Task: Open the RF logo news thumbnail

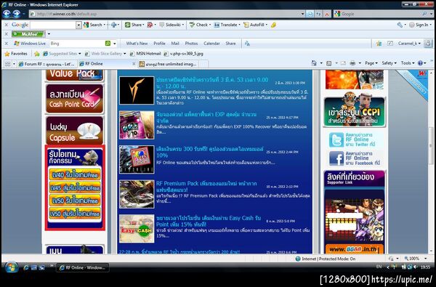Action: click(x=137, y=90)
